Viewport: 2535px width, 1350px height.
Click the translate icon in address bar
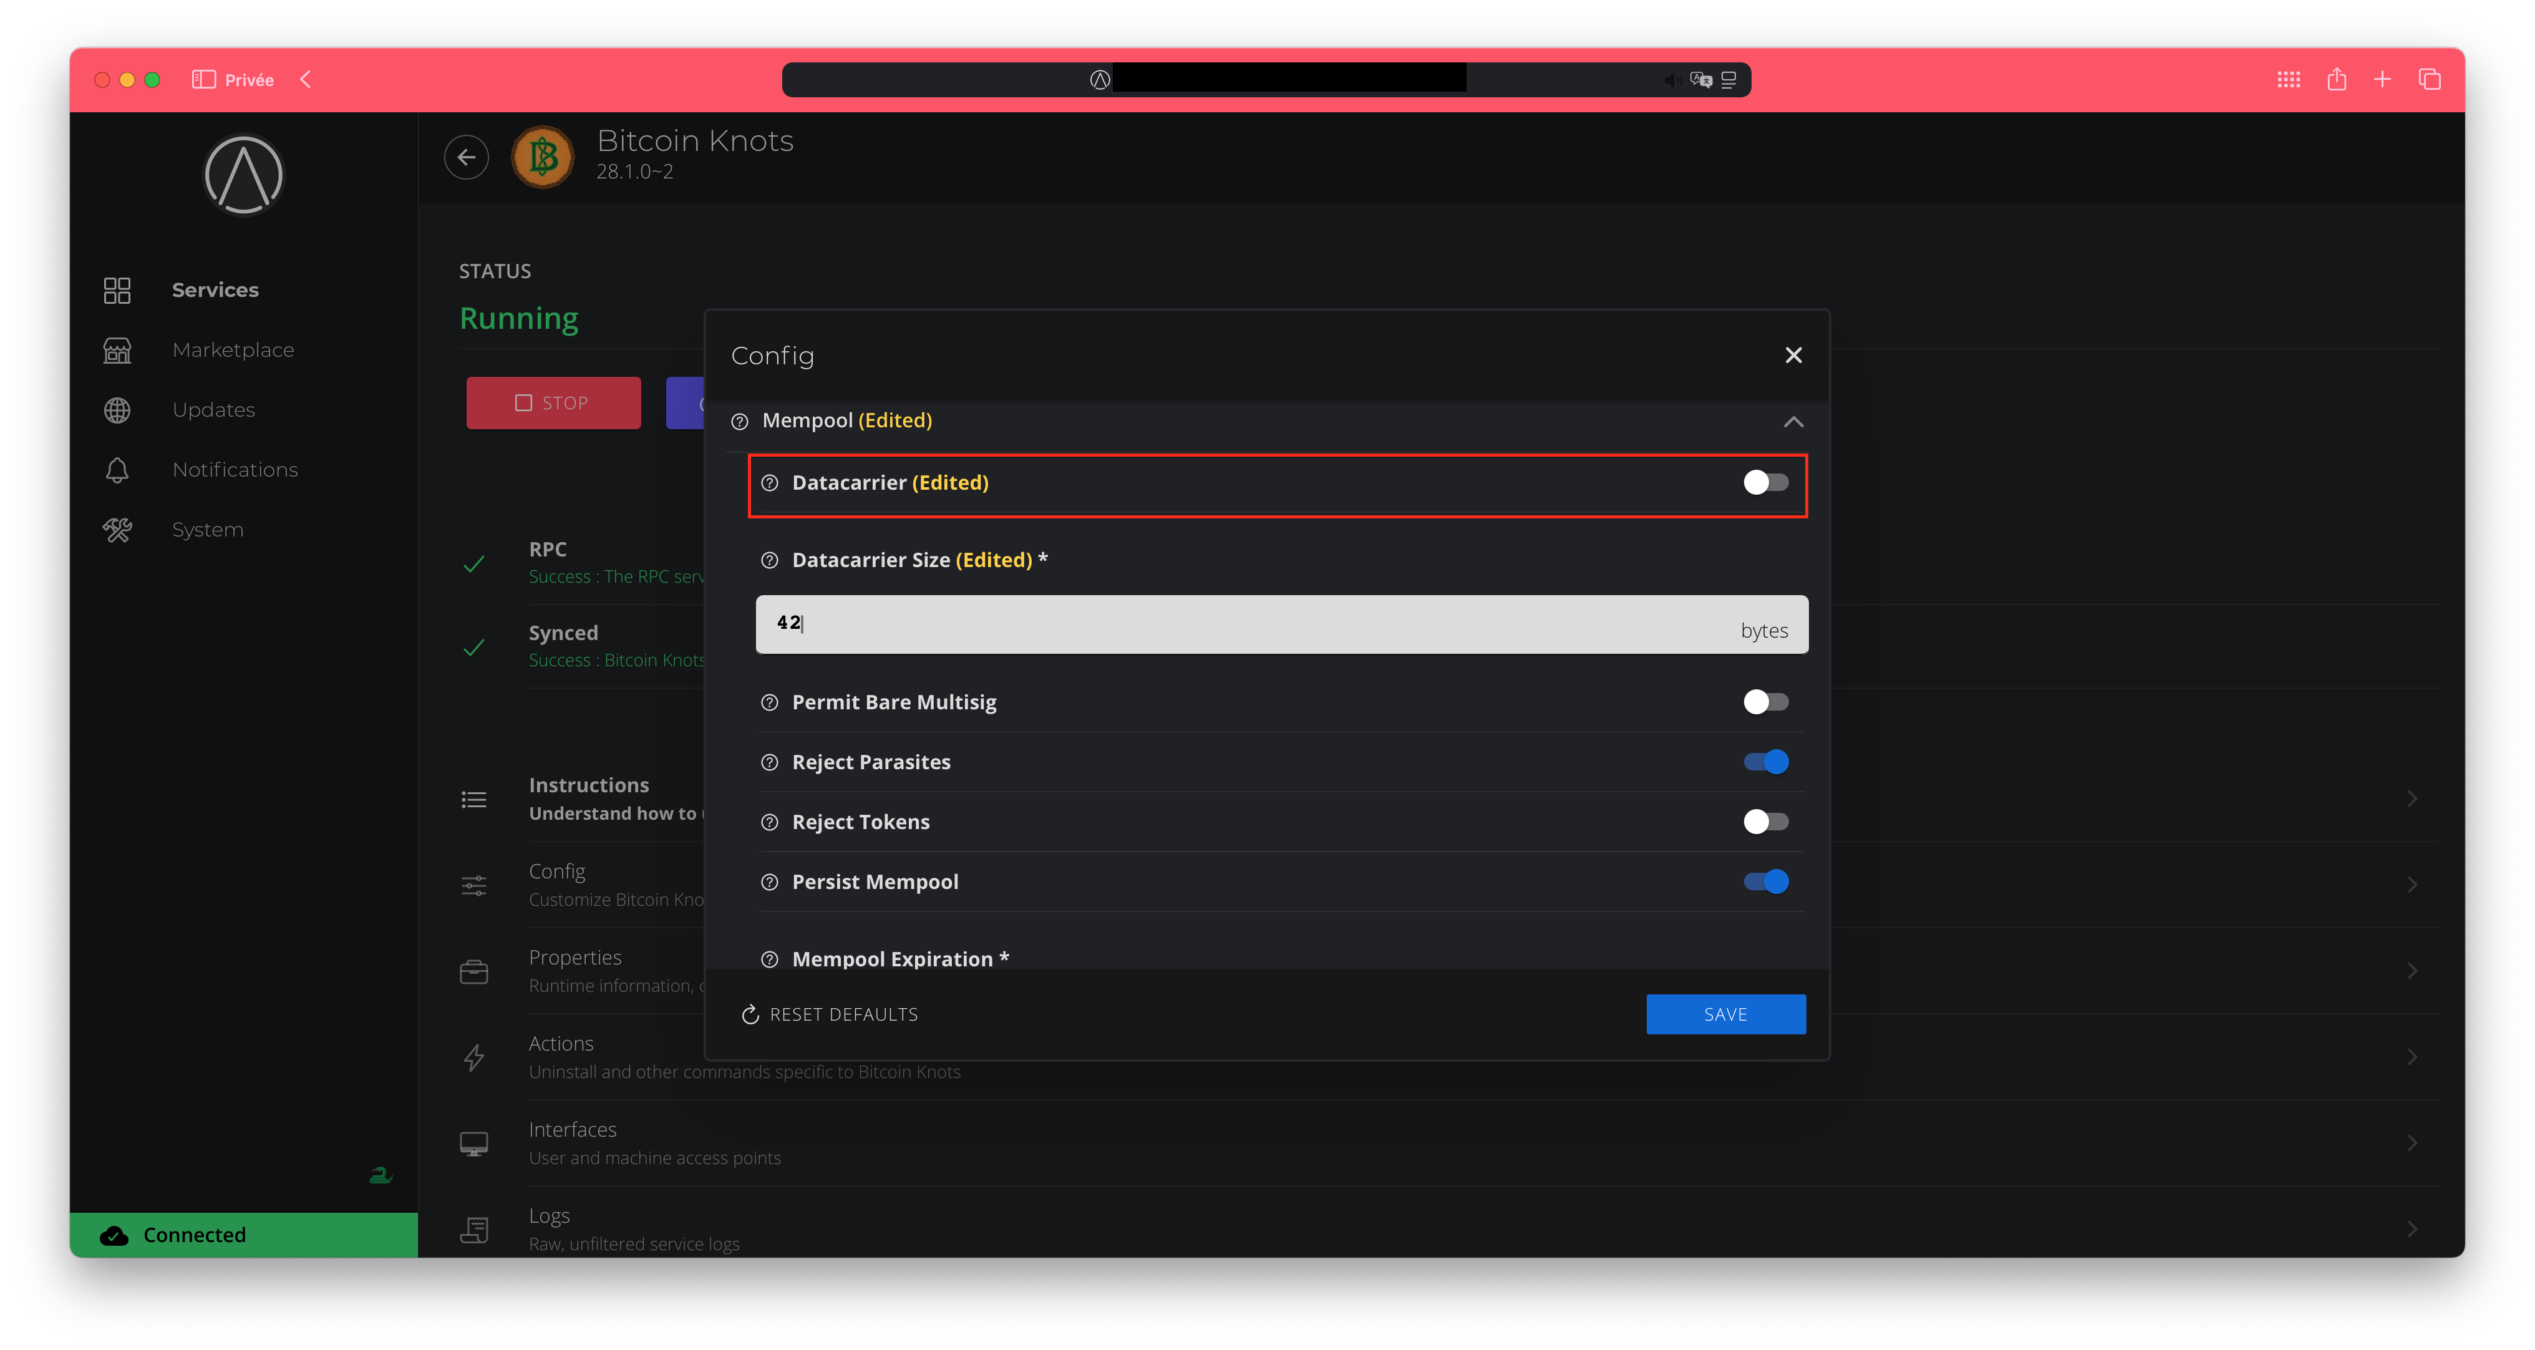coord(1700,80)
